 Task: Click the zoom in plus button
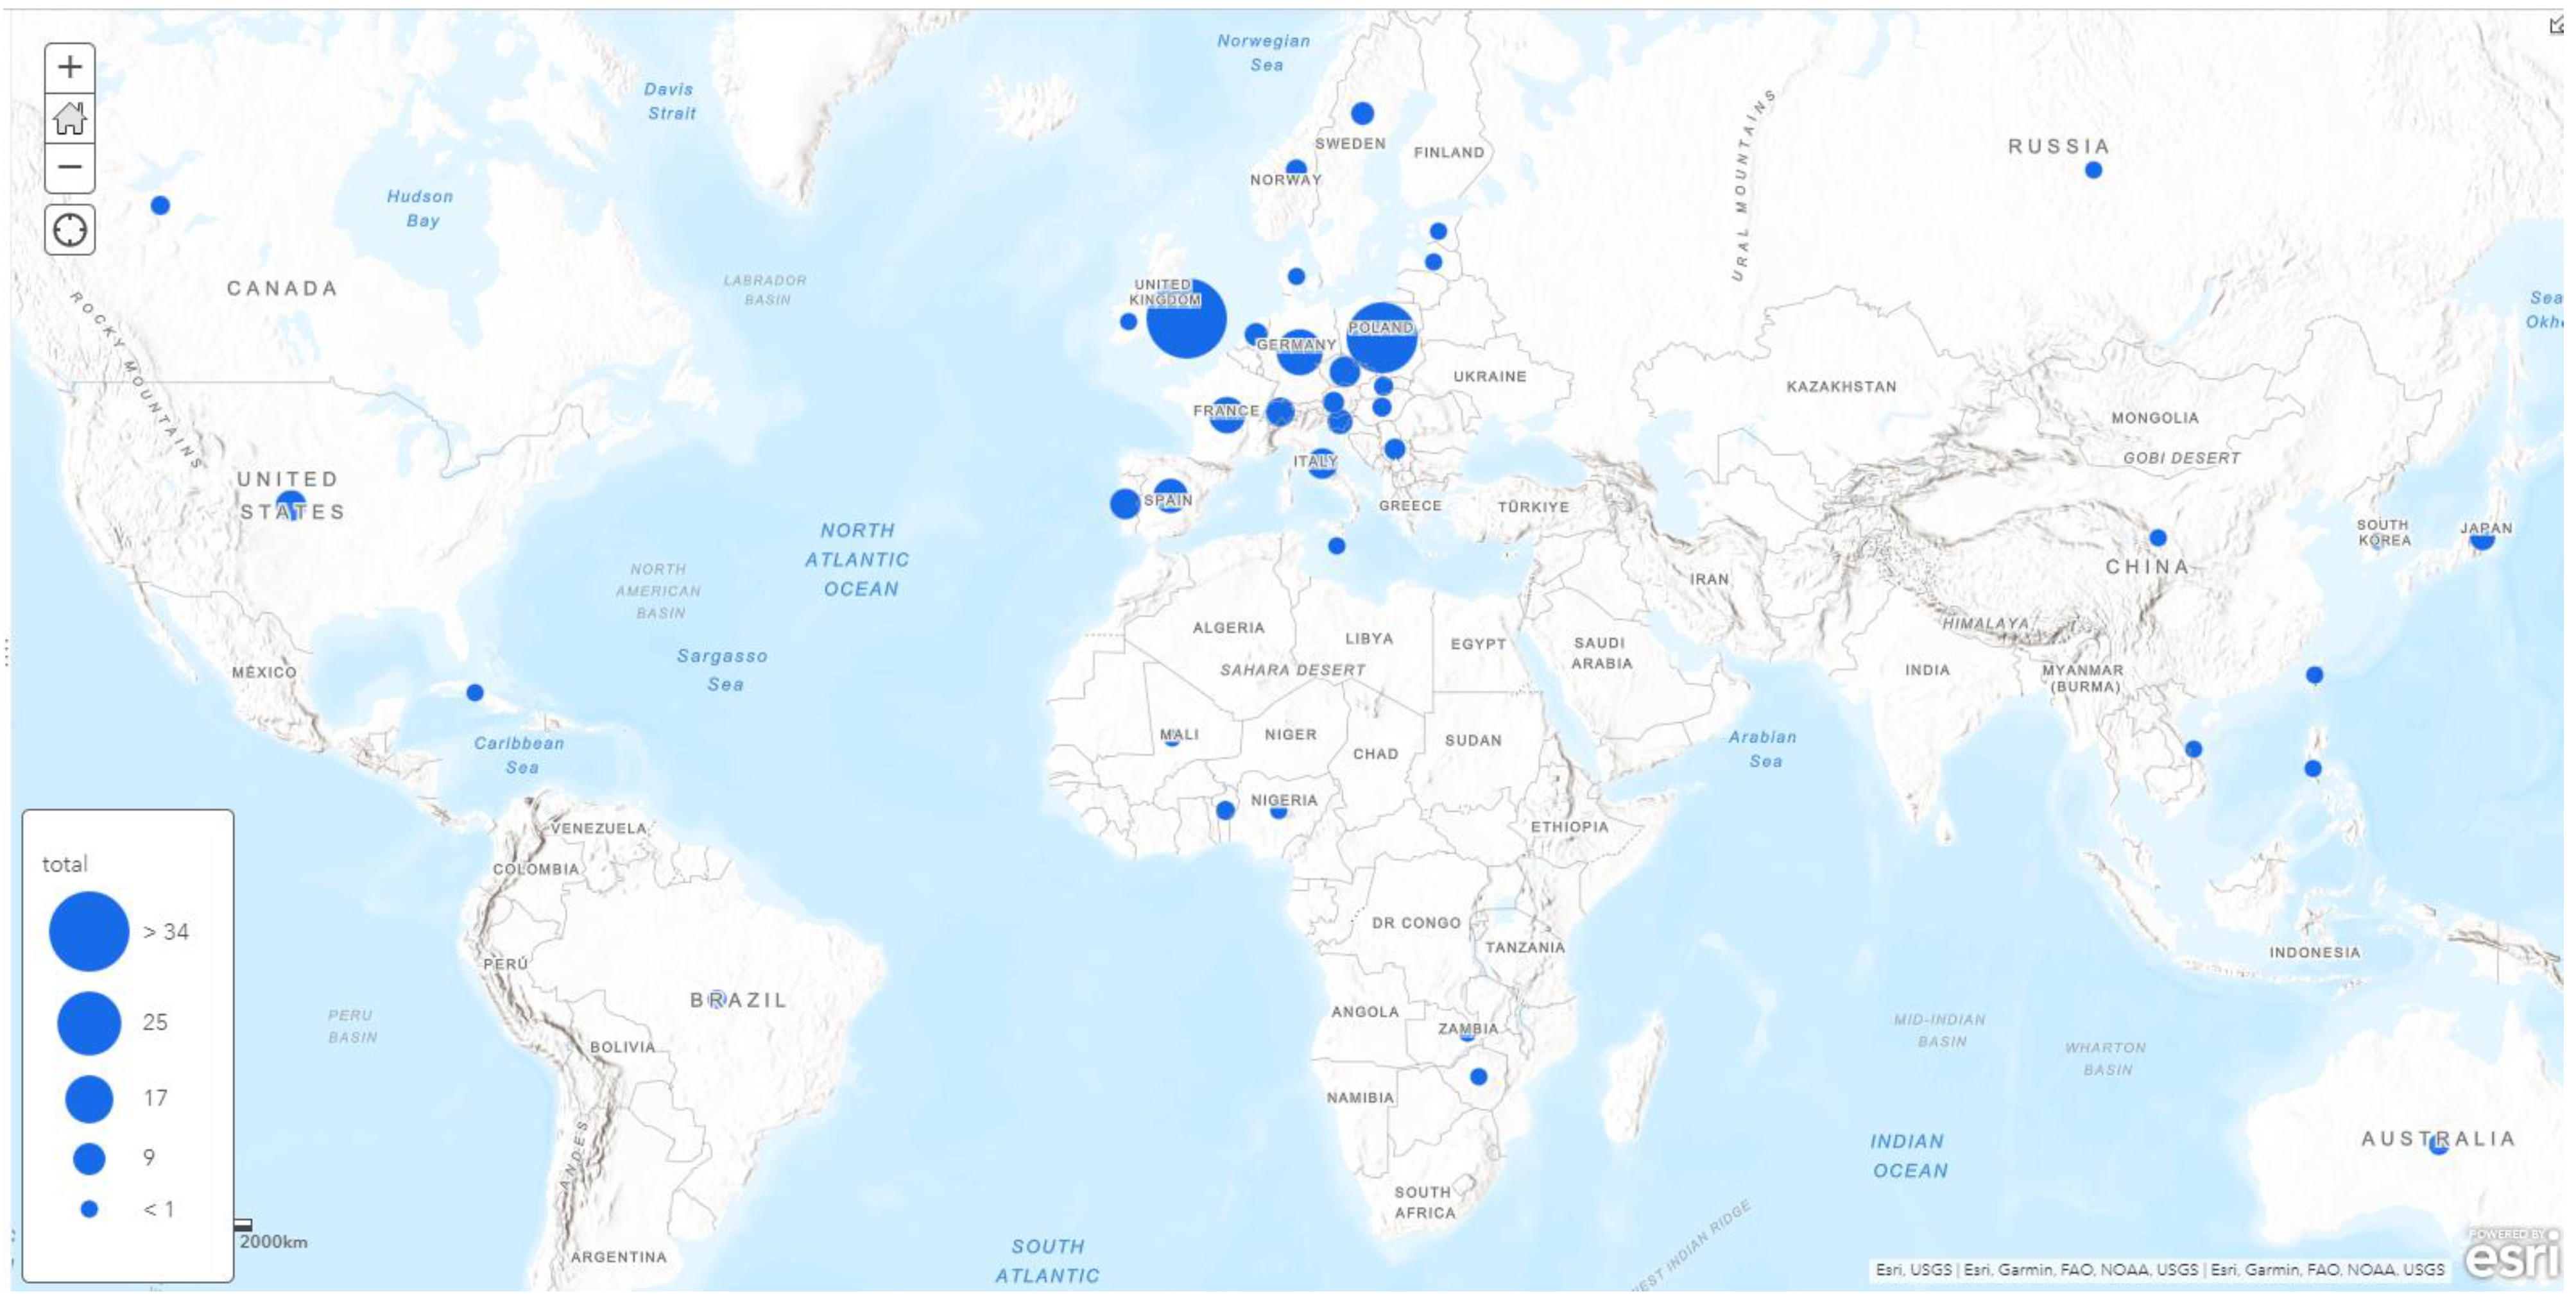69,67
